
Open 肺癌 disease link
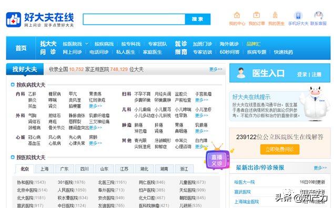[x=138, y=125]
